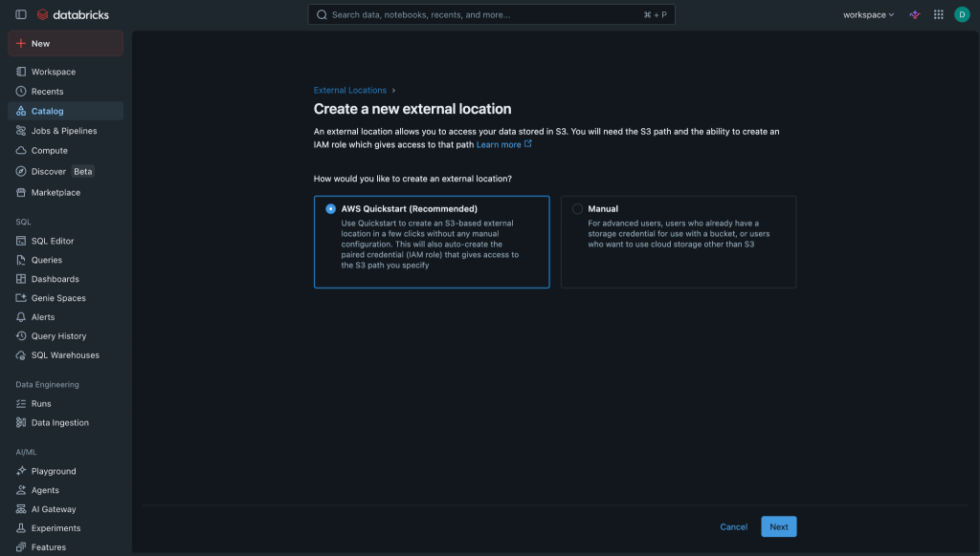Click the Learn more external-link icon
Image resolution: width=980 pixels, height=556 pixels.
pyautogui.click(x=528, y=143)
